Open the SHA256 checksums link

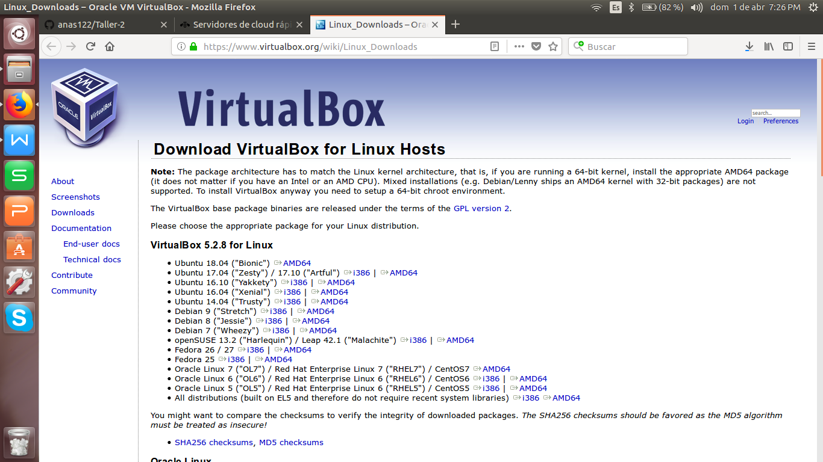pyautogui.click(x=214, y=442)
